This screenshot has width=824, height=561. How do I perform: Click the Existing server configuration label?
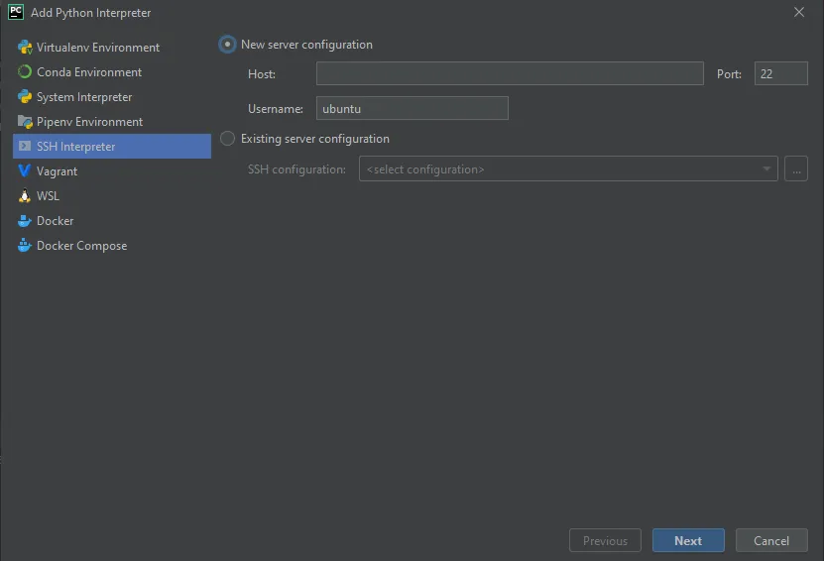314,139
